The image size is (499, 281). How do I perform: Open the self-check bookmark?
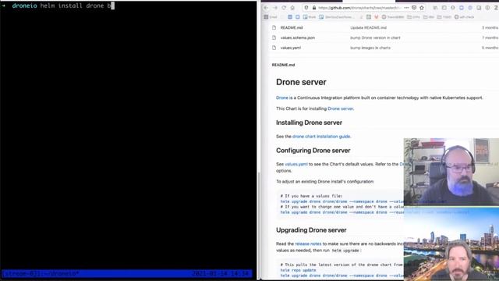465,17
